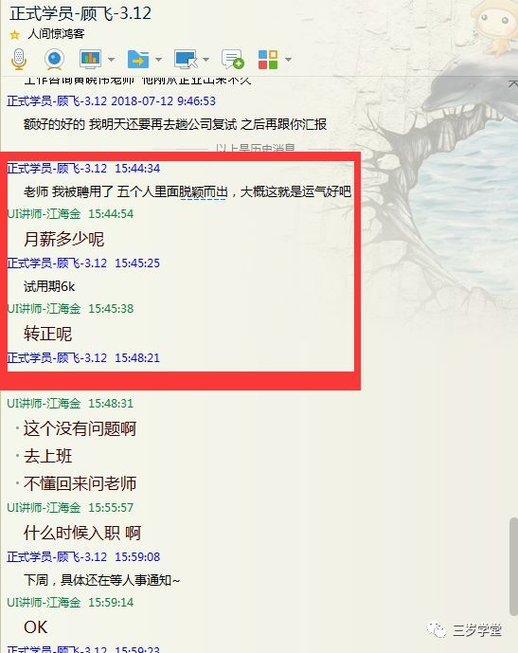The image size is (518, 653).
Task: Click the yellow star beside 人间惊鸿客
Action: tap(14, 34)
